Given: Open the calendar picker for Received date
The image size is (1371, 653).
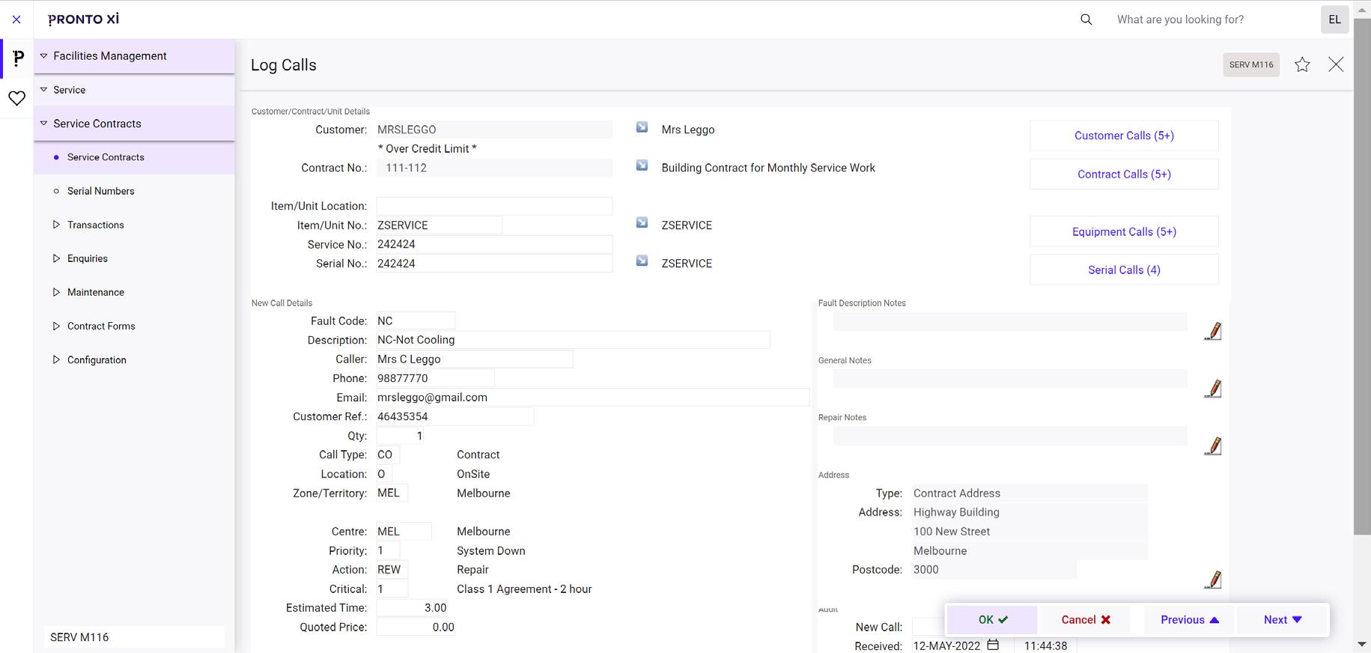Looking at the screenshot, I should pyautogui.click(x=993, y=645).
